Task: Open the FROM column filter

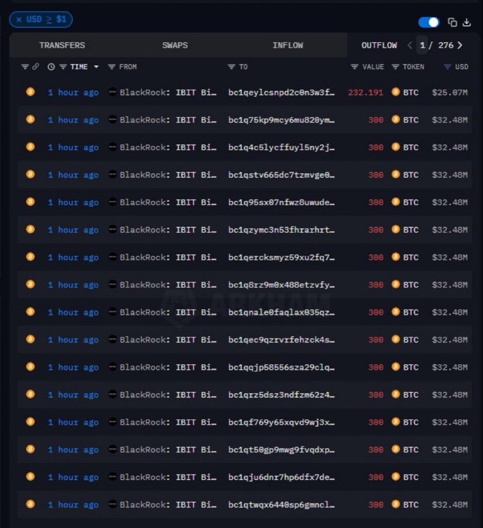Action: coord(112,67)
